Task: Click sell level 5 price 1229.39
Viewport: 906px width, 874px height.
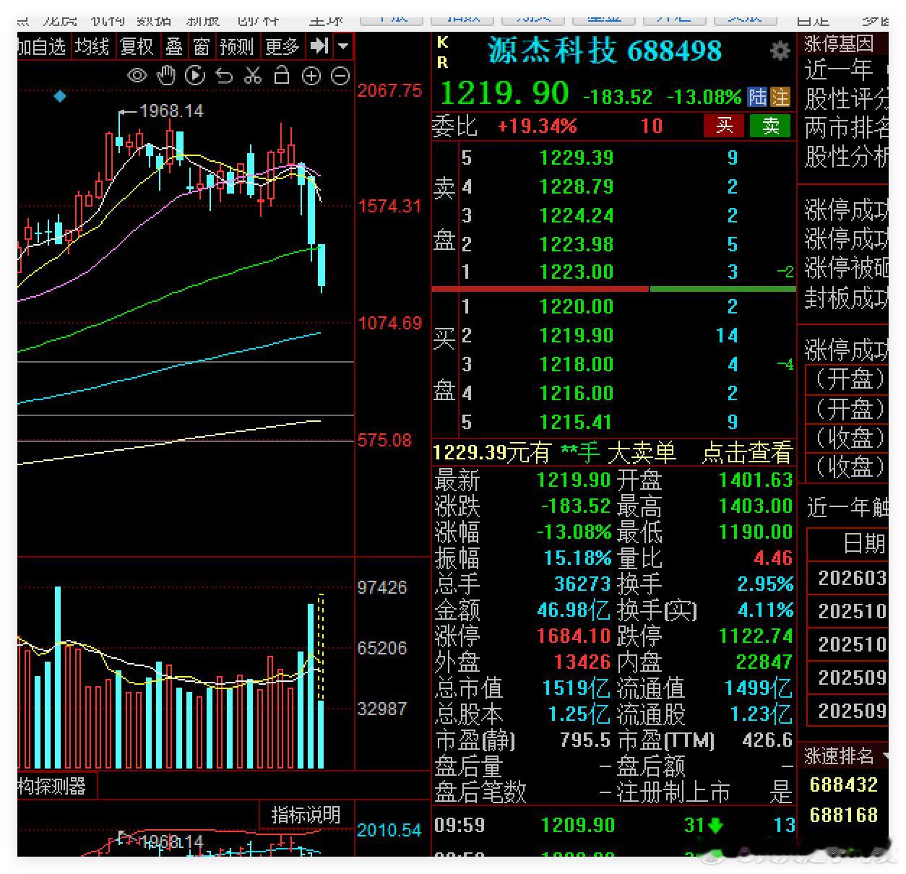Action: (x=576, y=157)
